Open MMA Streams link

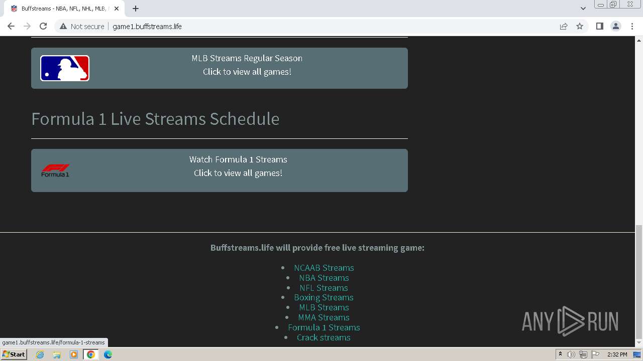[324, 317]
